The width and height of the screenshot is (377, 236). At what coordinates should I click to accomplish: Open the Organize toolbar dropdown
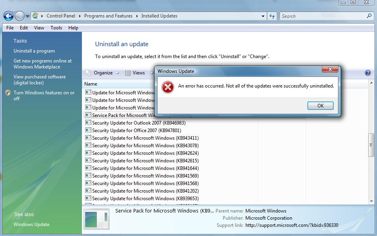click(x=103, y=73)
